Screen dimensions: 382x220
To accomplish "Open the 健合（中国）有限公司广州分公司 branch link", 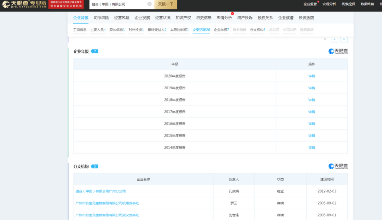I will pyautogui.click(x=101, y=191).
